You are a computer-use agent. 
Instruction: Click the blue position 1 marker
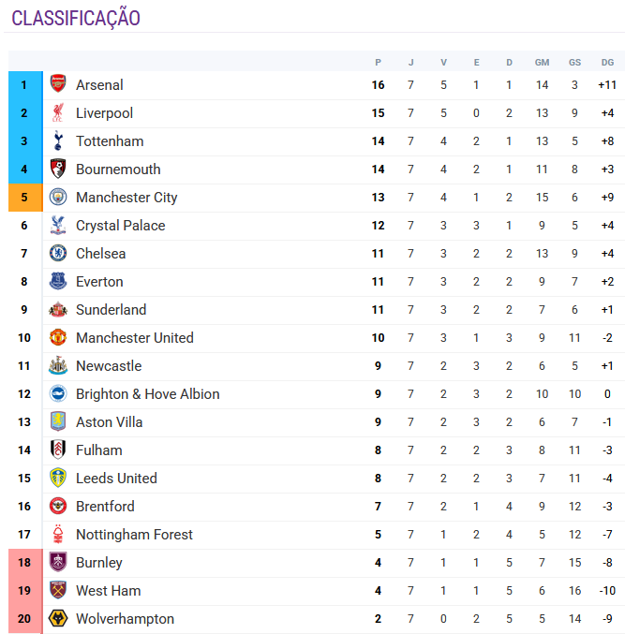coord(24,84)
